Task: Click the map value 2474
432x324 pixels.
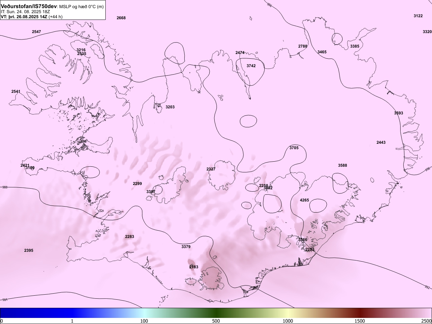Action: [240, 53]
